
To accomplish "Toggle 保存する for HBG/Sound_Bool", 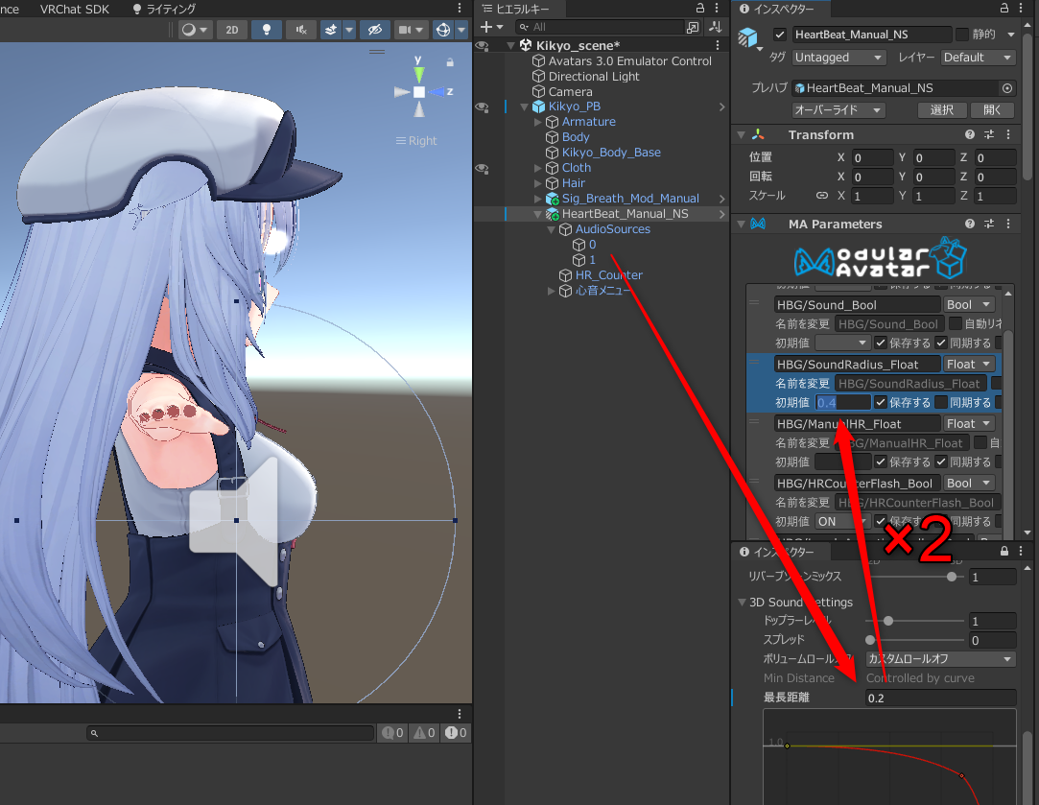I will [881, 343].
